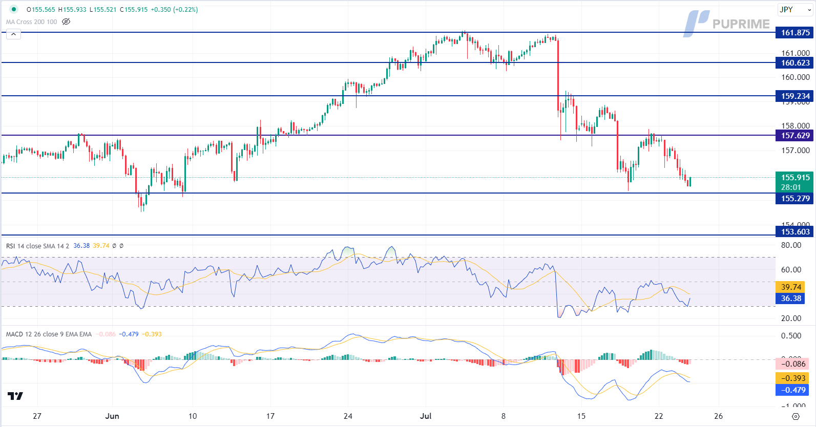Screen dimensions: 816x427
Task: Click the MACD line label -0.479 on axis
Action: [x=792, y=390]
